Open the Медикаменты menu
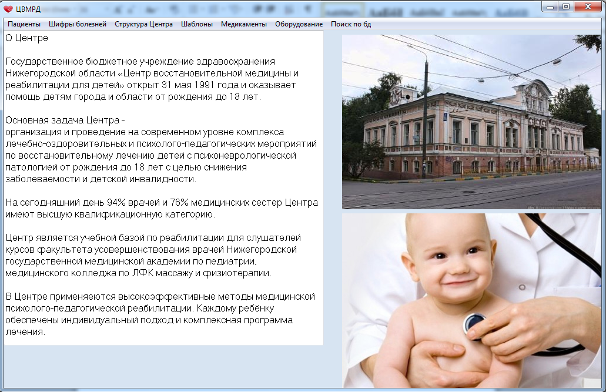 click(x=244, y=24)
